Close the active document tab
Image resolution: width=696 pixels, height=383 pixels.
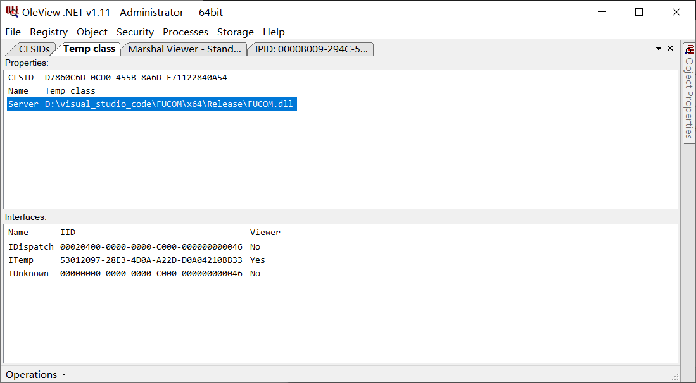[x=670, y=48]
